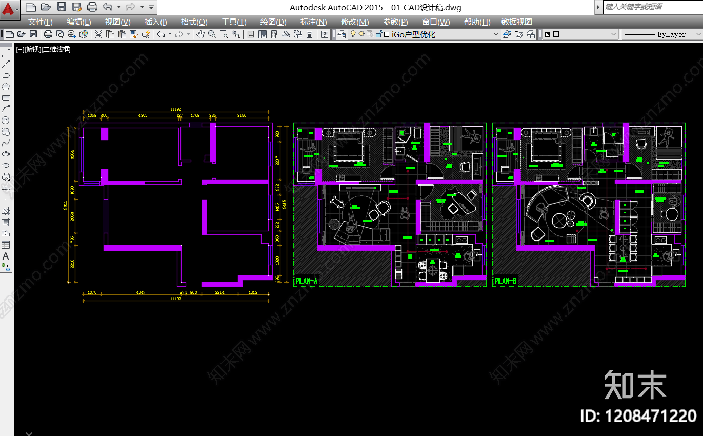Select the Ellipse drawing tool
Image resolution: width=703 pixels, height=436 pixels.
pos(6,154)
